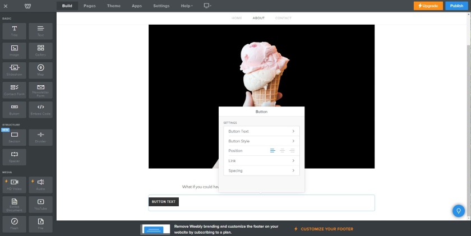Select the HD Video element
This screenshot has height=236, width=471.
(14, 185)
